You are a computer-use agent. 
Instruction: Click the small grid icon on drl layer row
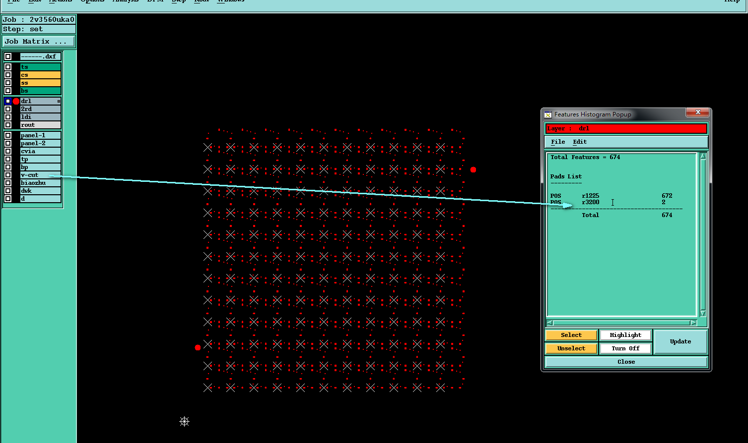59,101
